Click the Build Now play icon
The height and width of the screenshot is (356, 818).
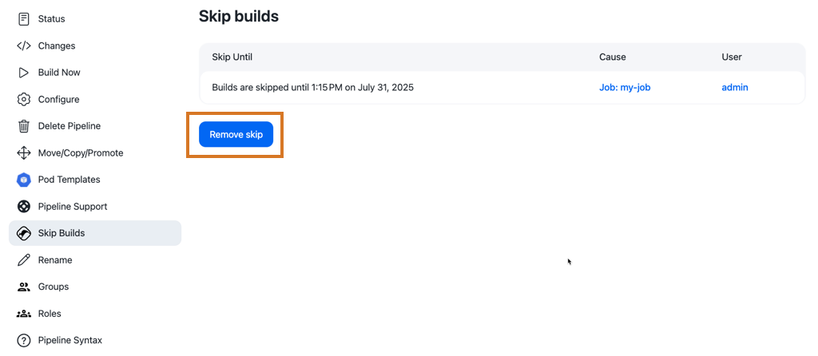pos(23,73)
